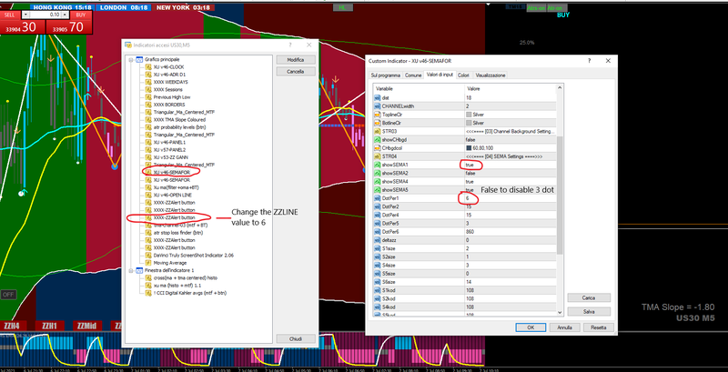Click the Silver swatch for ToplineClr
728x372 pixels.
click(x=469, y=115)
